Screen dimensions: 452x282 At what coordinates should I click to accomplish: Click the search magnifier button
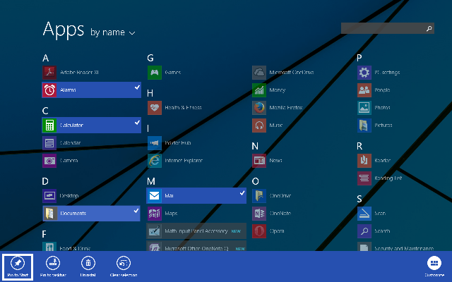pos(429,28)
